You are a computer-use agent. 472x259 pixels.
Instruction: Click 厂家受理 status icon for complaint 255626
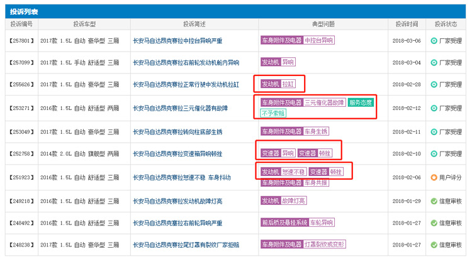(x=434, y=84)
